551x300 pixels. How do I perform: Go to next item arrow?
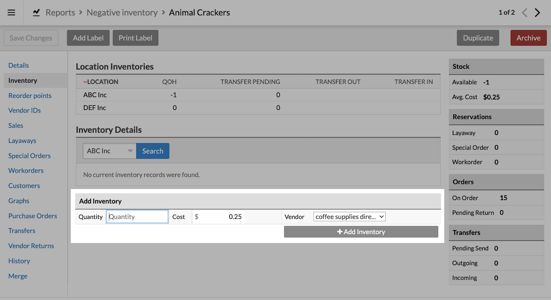coord(538,13)
